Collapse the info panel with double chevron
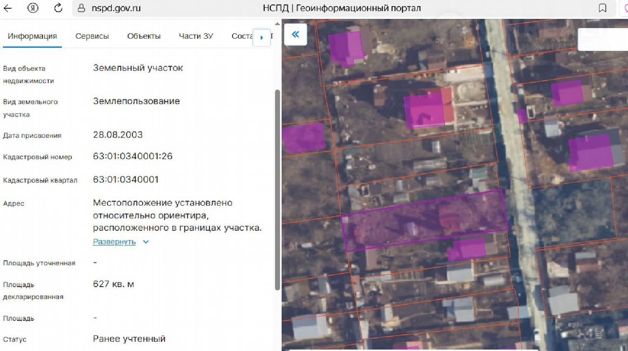The image size is (628, 351). coord(295,34)
